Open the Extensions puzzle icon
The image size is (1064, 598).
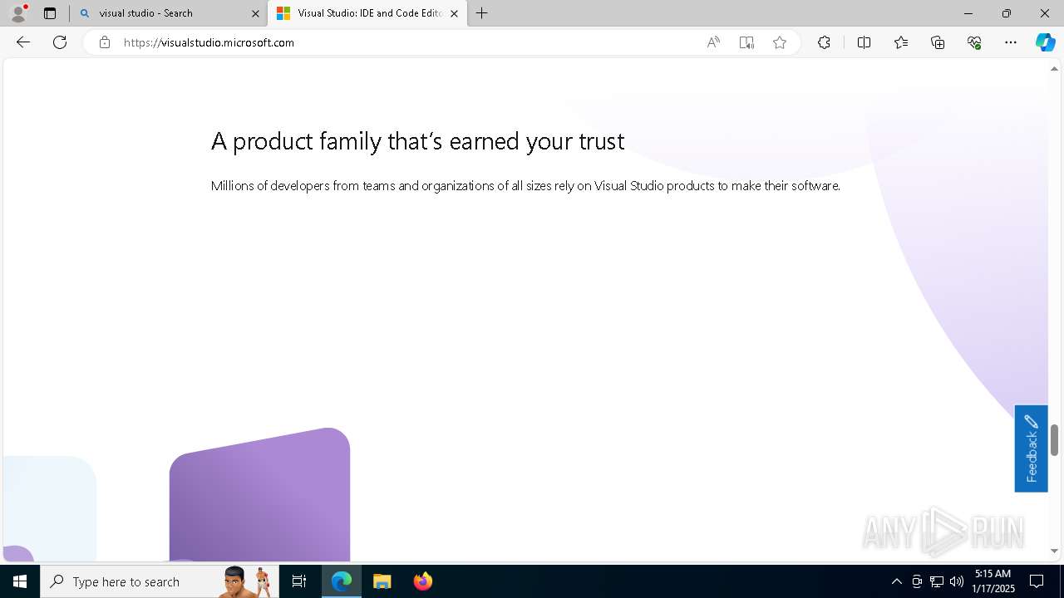click(x=824, y=42)
